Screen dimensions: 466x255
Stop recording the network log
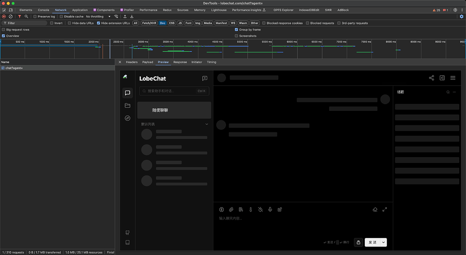click(4, 17)
